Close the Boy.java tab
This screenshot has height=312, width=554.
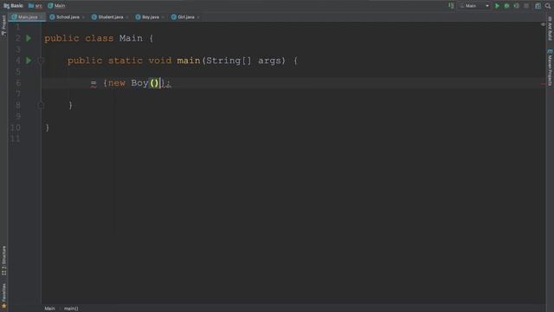click(163, 17)
